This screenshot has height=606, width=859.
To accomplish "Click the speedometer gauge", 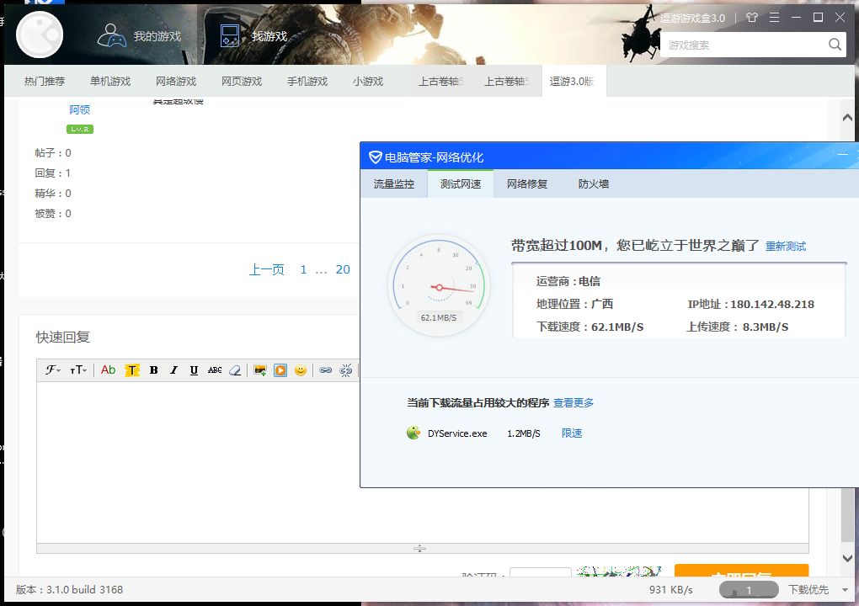I will coord(439,286).
